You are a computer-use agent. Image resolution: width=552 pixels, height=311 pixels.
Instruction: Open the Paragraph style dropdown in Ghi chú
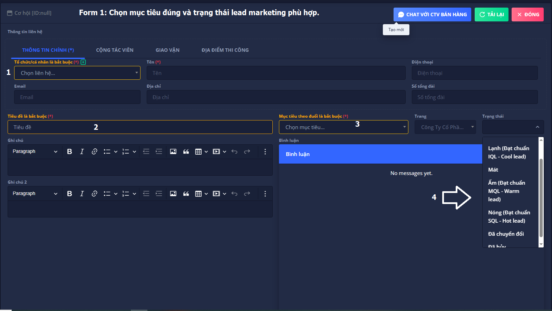point(35,152)
